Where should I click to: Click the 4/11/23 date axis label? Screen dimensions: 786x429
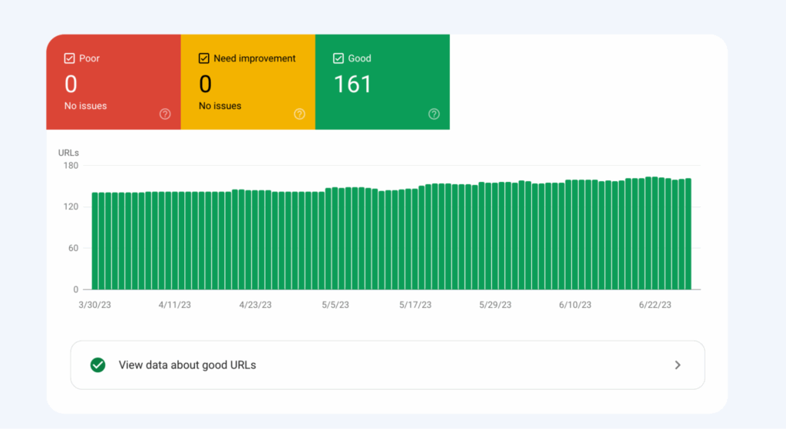pos(175,305)
